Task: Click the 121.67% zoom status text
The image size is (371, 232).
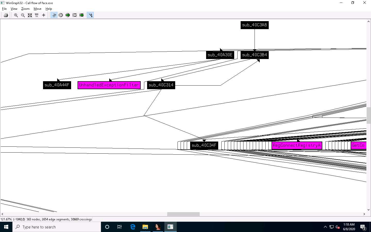Action: 6,219
